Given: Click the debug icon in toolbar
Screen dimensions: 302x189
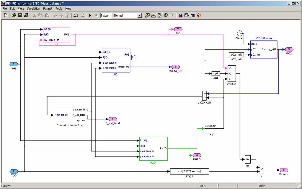Looking at the screenshot, I should (199, 15).
